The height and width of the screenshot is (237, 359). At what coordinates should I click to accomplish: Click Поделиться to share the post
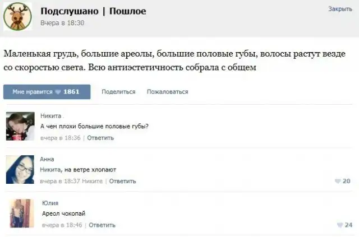(x=118, y=92)
